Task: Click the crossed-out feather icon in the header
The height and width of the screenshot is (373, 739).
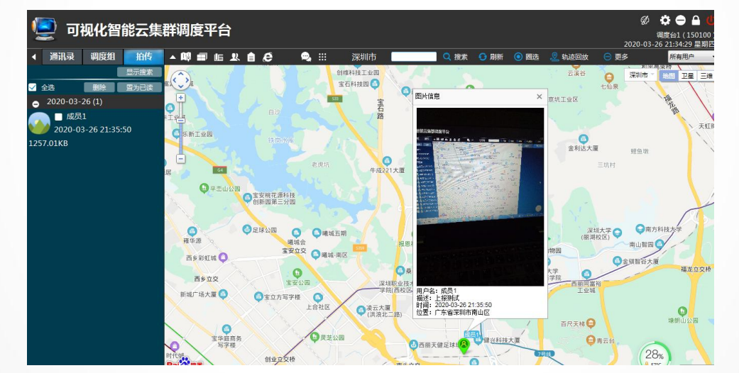Action: pos(645,20)
